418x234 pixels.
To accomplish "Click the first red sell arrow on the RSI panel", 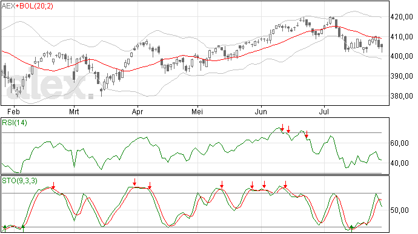I will [282, 128].
